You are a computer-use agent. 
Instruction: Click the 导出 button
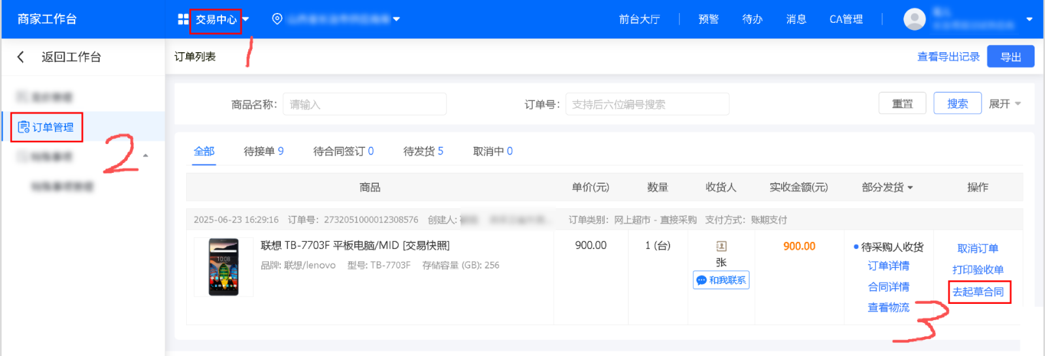coord(1010,57)
